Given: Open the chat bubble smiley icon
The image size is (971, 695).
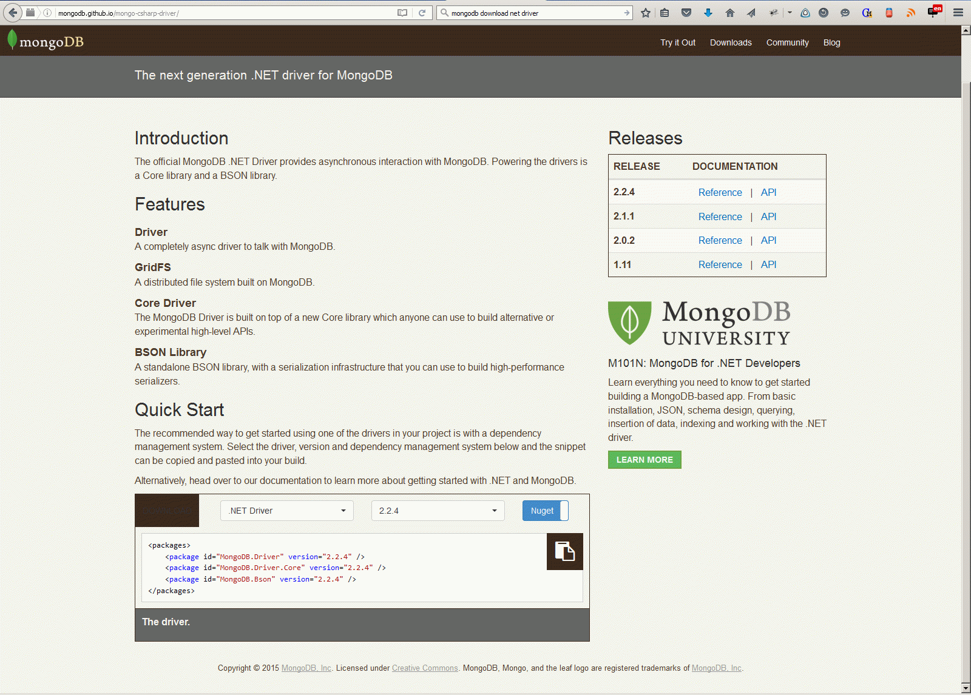Looking at the screenshot, I should pos(845,13).
